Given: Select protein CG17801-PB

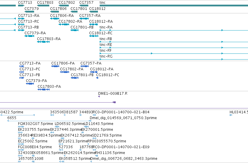Looking at the screenshot, I should (75, 78).
